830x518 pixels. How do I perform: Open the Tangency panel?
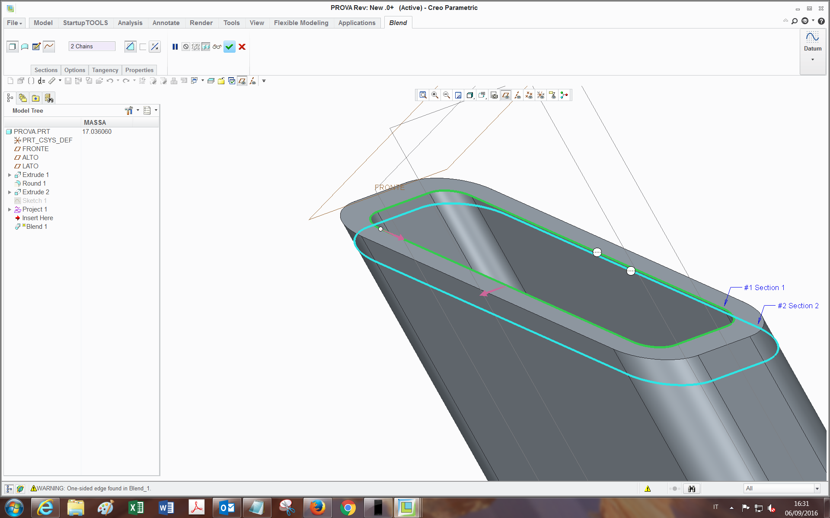pyautogui.click(x=105, y=70)
